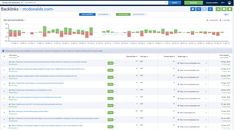The height and width of the screenshot is (130, 234).
Task: Click date 23 Jan. 2022 in row 7
Action: [x=226, y=104]
